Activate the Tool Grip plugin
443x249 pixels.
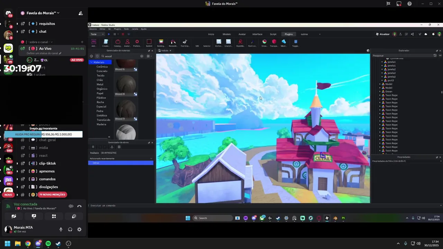pos(185,43)
